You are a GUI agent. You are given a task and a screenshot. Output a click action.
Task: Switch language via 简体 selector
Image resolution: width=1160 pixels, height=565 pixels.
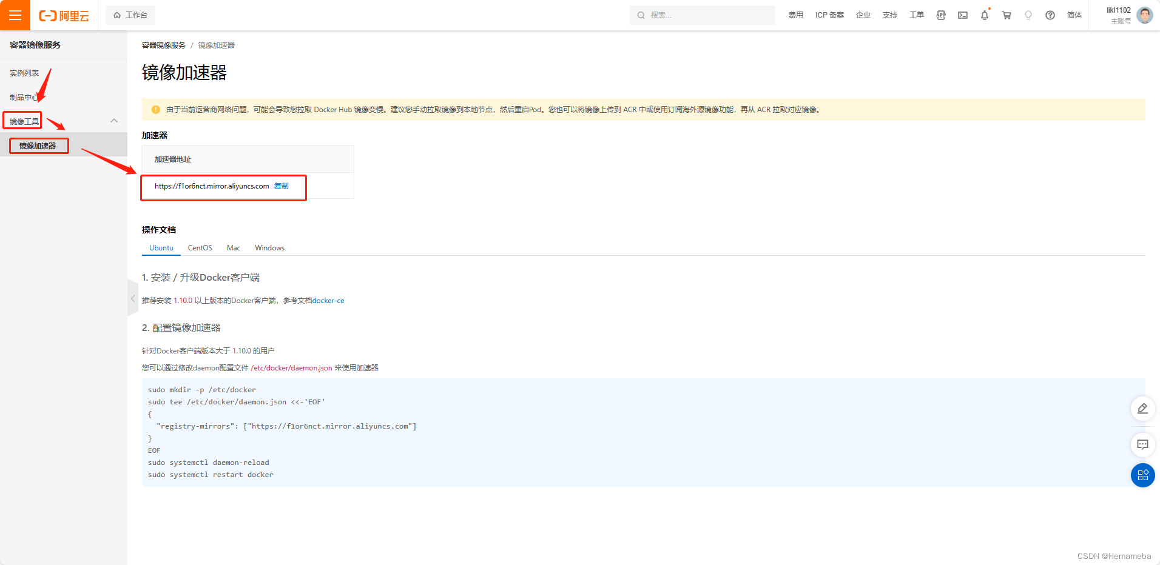click(x=1074, y=15)
